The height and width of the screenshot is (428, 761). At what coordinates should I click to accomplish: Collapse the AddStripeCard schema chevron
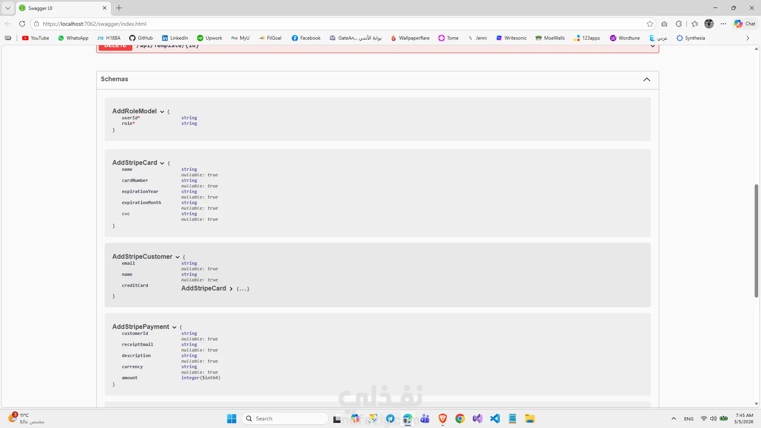click(162, 163)
